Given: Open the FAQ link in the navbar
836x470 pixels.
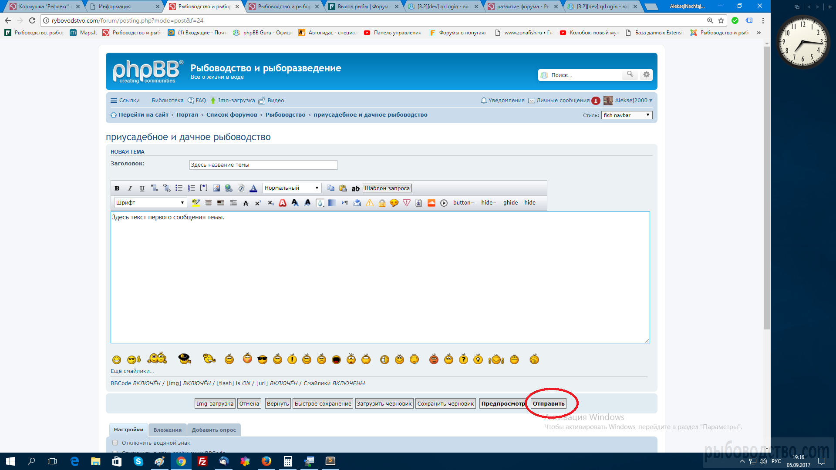Looking at the screenshot, I should [x=197, y=101].
